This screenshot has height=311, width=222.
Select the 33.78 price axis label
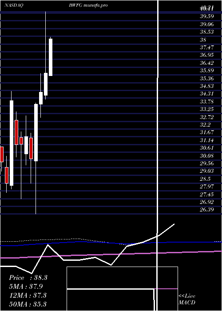point(206,102)
